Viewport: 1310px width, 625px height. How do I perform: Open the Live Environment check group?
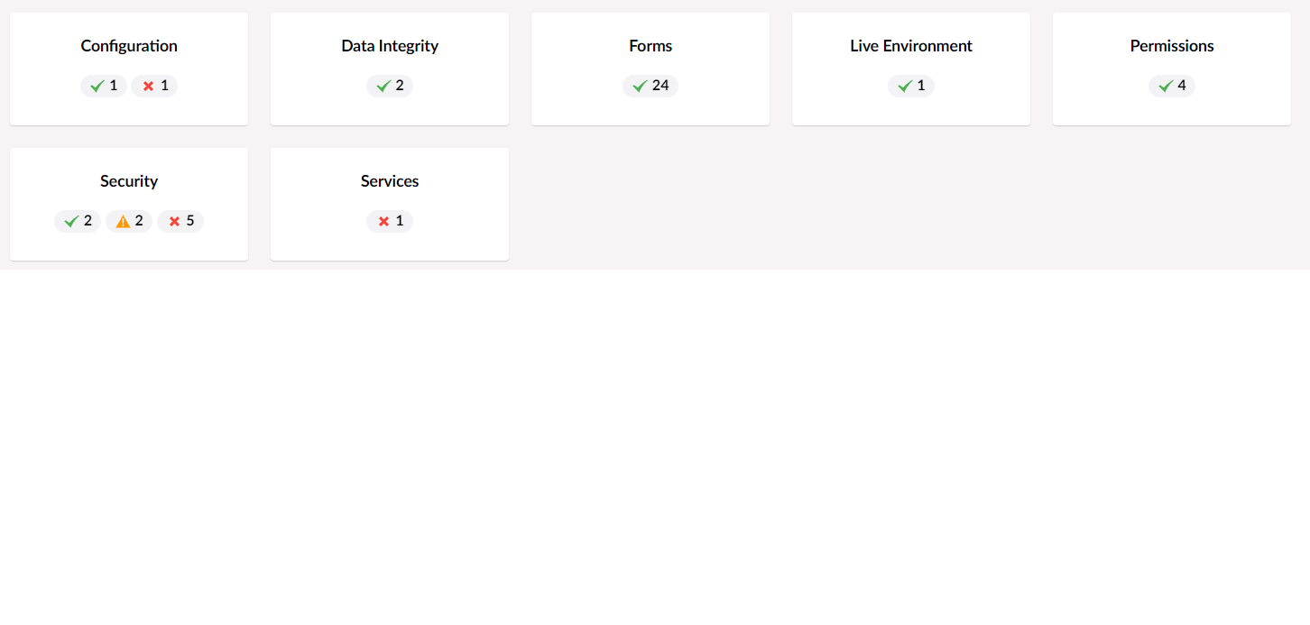911,69
